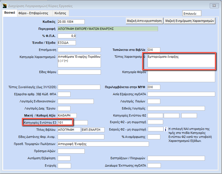Screen dimensions: 222x174
Task: Click the Είδος Δαπάνης Φορ. Αναμ. field
Action: (x=81, y=137)
